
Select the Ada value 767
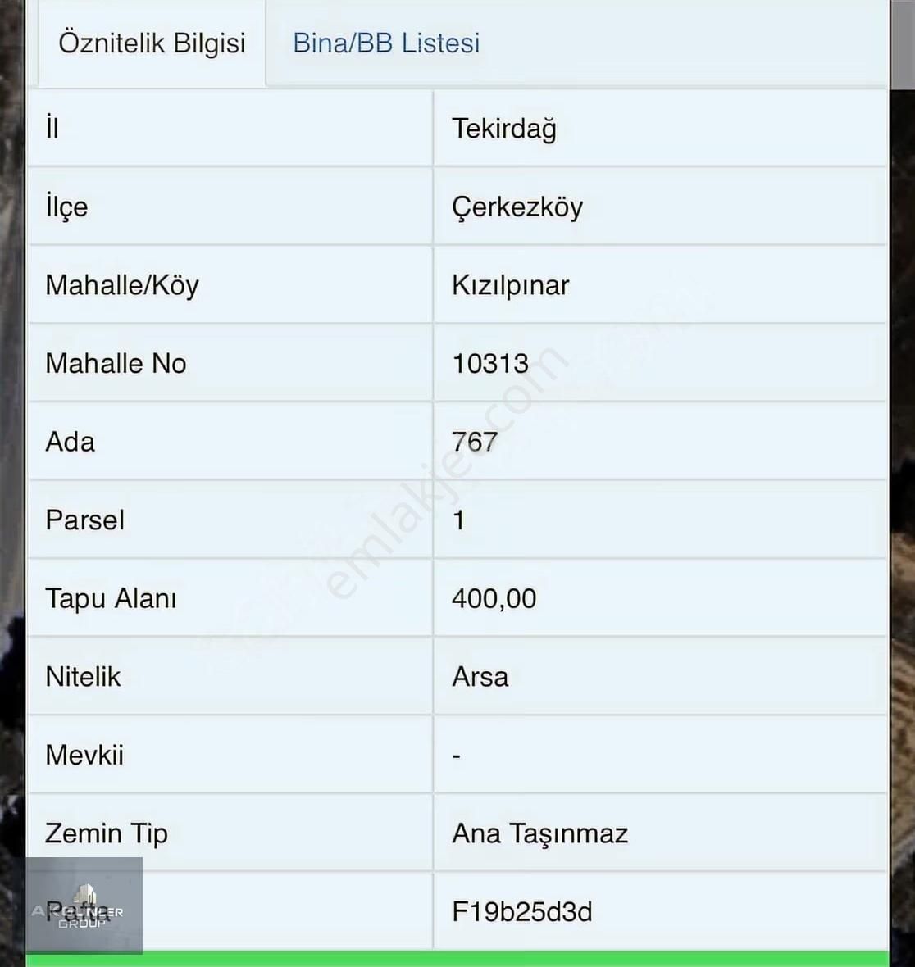(x=475, y=442)
